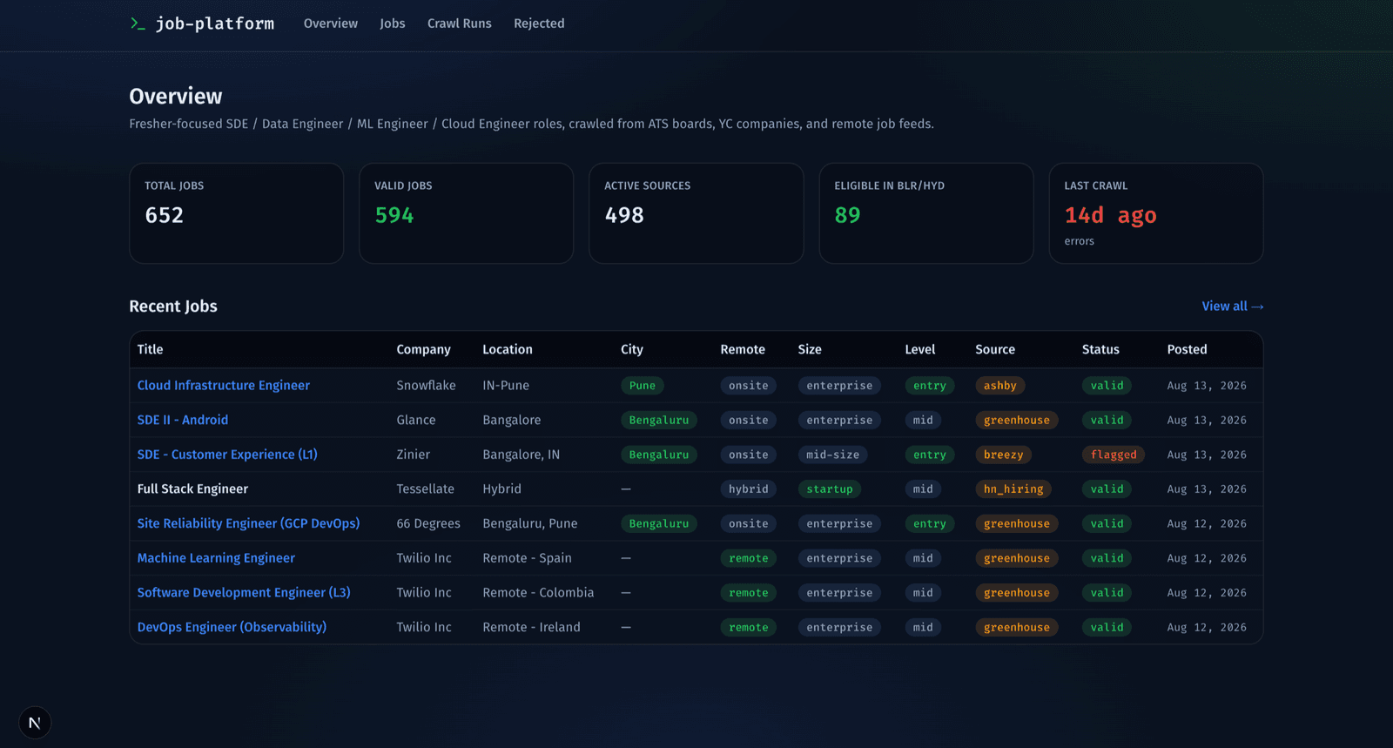Open the Machine Learning Engineer listing
Image resolution: width=1393 pixels, height=748 pixels.
point(216,558)
